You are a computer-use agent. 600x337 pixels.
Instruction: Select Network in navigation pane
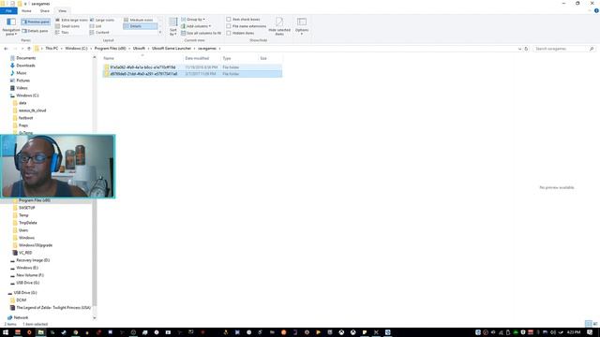coord(21,317)
